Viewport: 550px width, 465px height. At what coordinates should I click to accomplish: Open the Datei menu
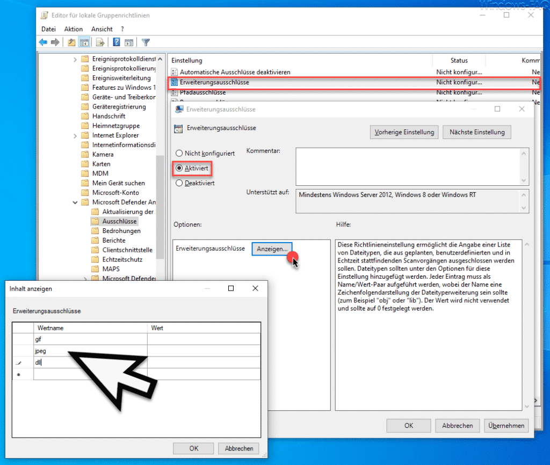[48, 29]
